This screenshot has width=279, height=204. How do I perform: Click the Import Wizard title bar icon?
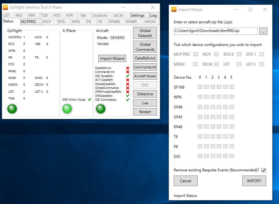tap(174, 9)
